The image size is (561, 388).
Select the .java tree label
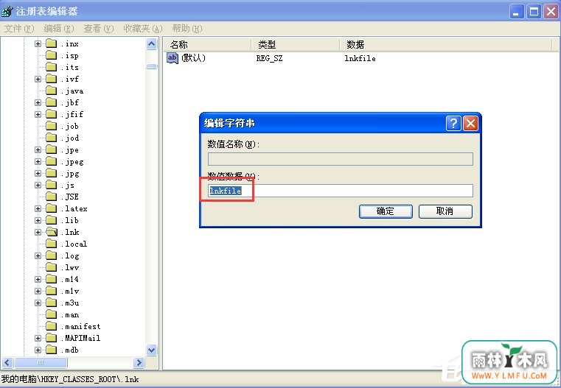click(x=72, y=91)
